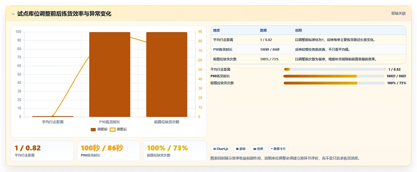417x172 pixels.
Task: Click the 前置位缺货次数 x-axis label
Action: 167,122
